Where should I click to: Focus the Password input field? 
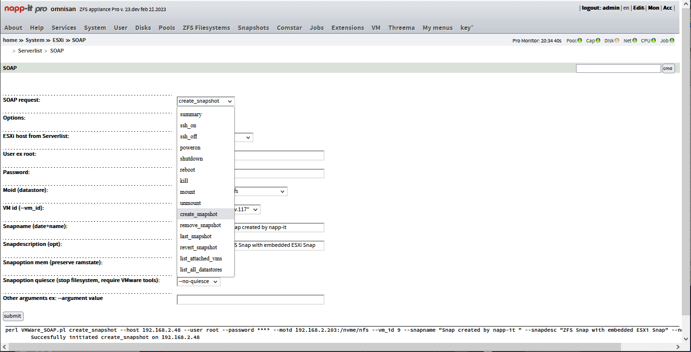279,174
